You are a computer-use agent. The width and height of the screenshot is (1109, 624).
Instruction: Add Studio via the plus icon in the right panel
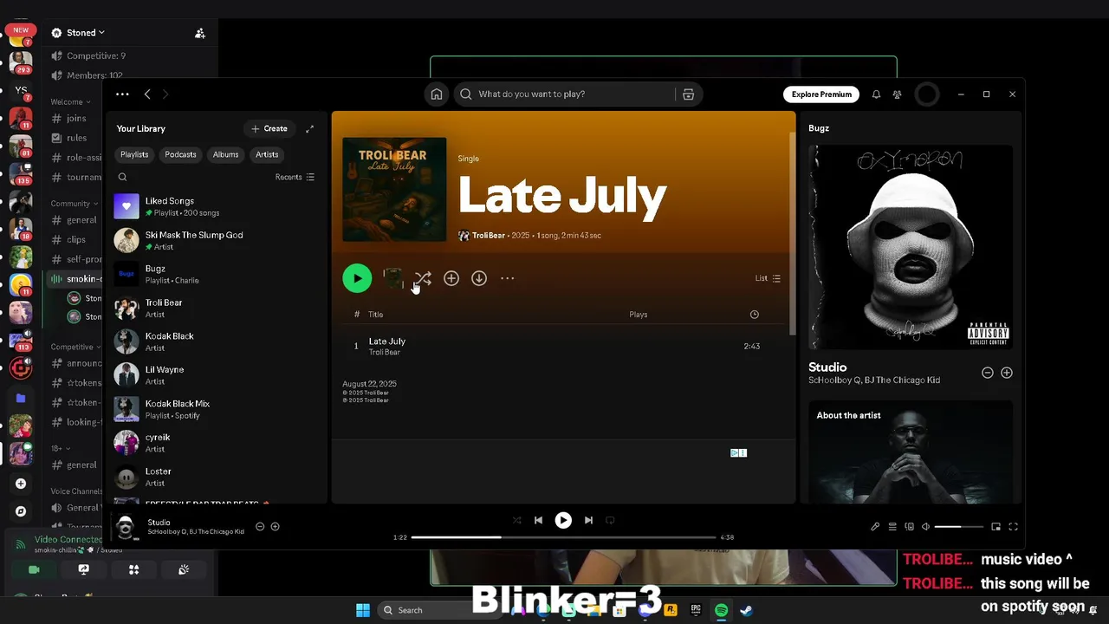point(1007,373)
